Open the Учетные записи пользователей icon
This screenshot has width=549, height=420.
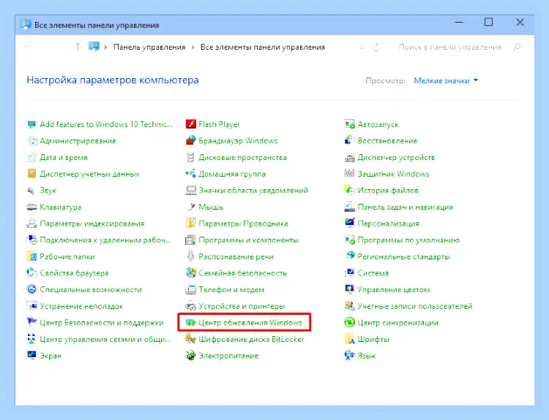tap(349, 306)
